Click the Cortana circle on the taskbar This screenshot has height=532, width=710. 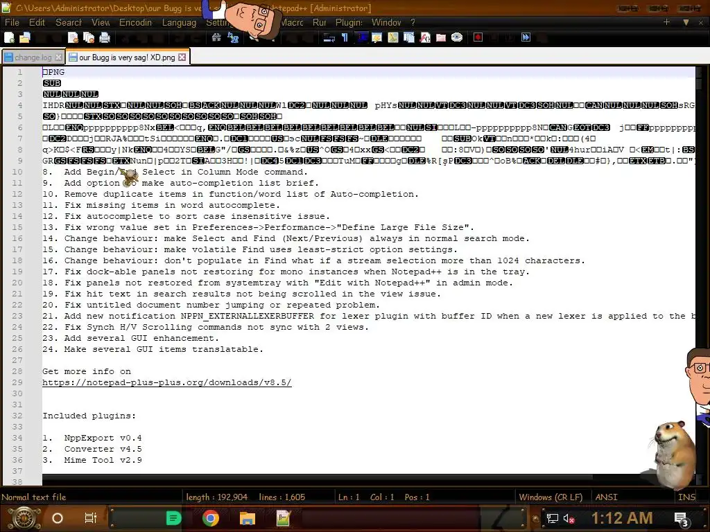pyautogui.click(x=58, y=518)
